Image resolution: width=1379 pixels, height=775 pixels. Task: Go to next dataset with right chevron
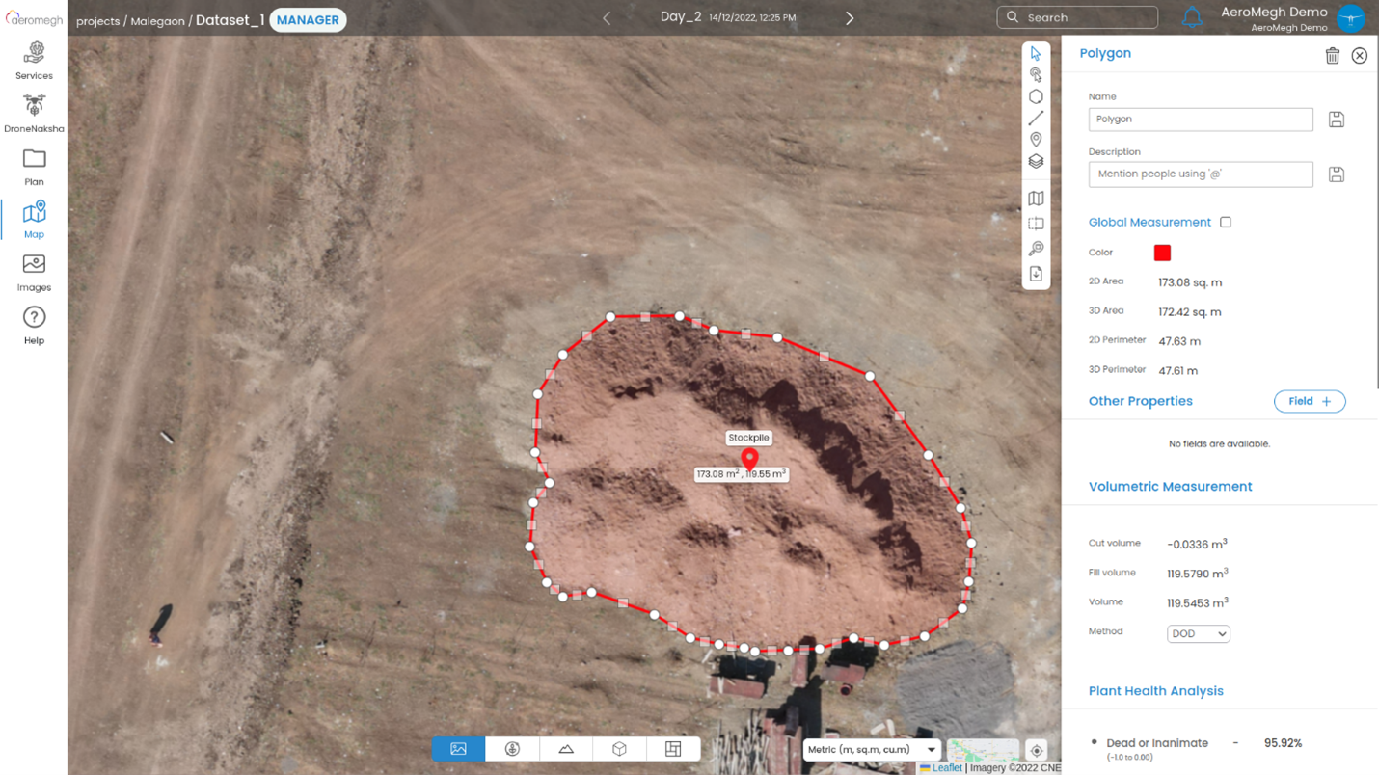(850, 18)
